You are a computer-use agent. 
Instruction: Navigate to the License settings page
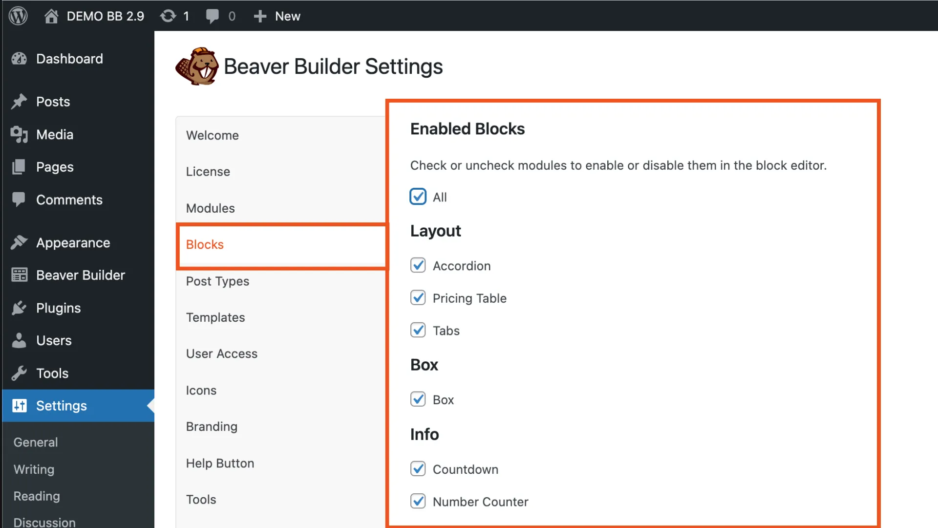tap(208, 172)
